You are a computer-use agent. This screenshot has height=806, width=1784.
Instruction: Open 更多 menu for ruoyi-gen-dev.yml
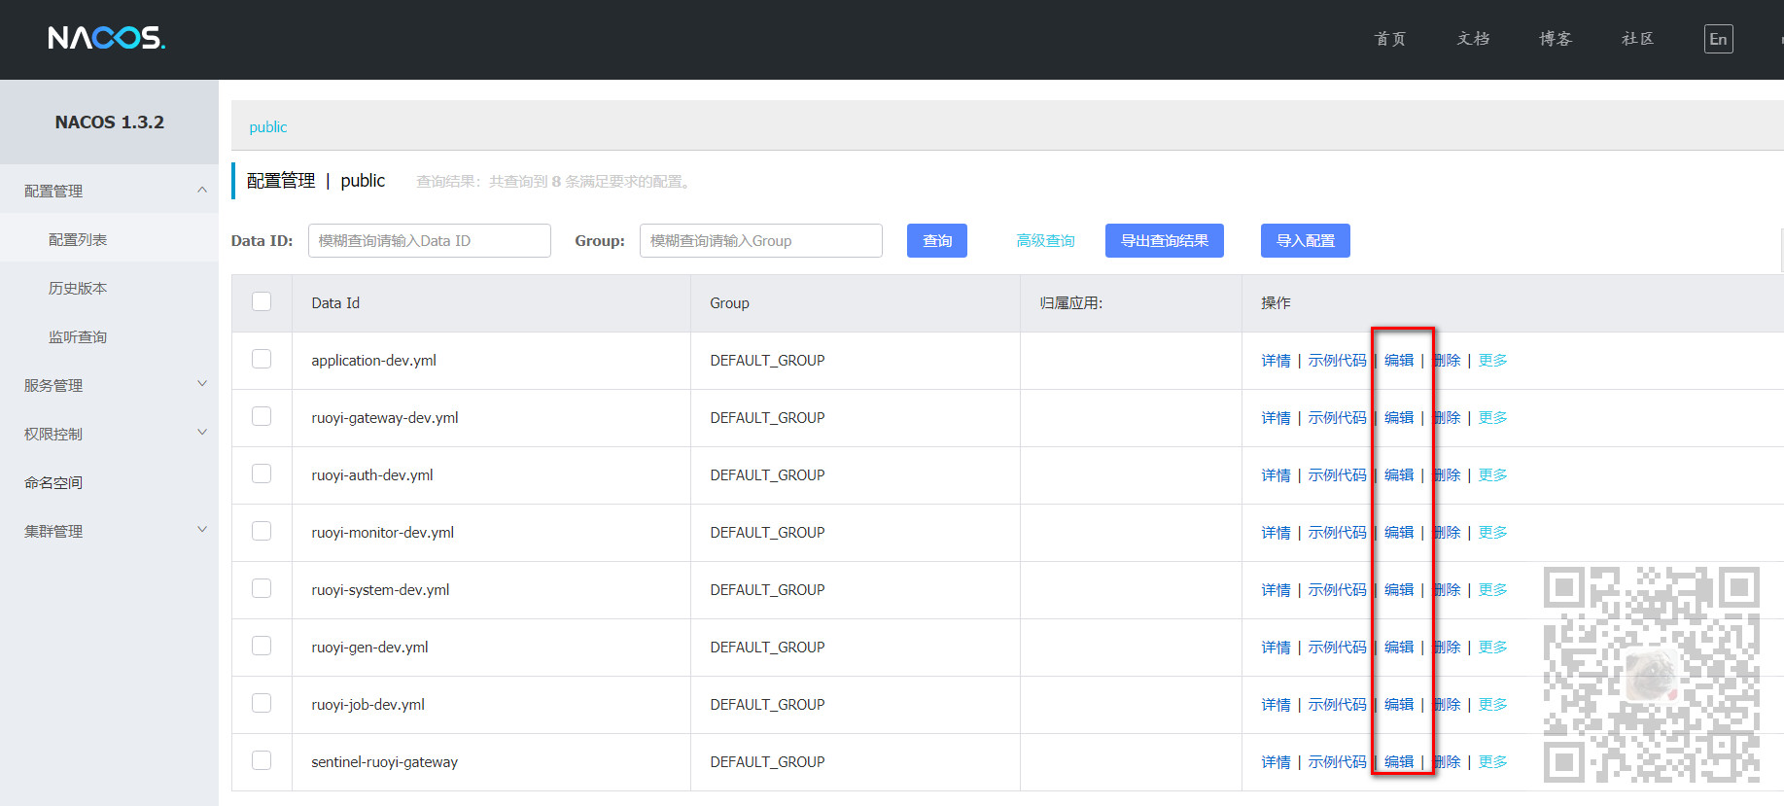coord(1492,648)
